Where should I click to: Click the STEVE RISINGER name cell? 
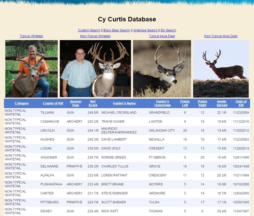(114, 193)
